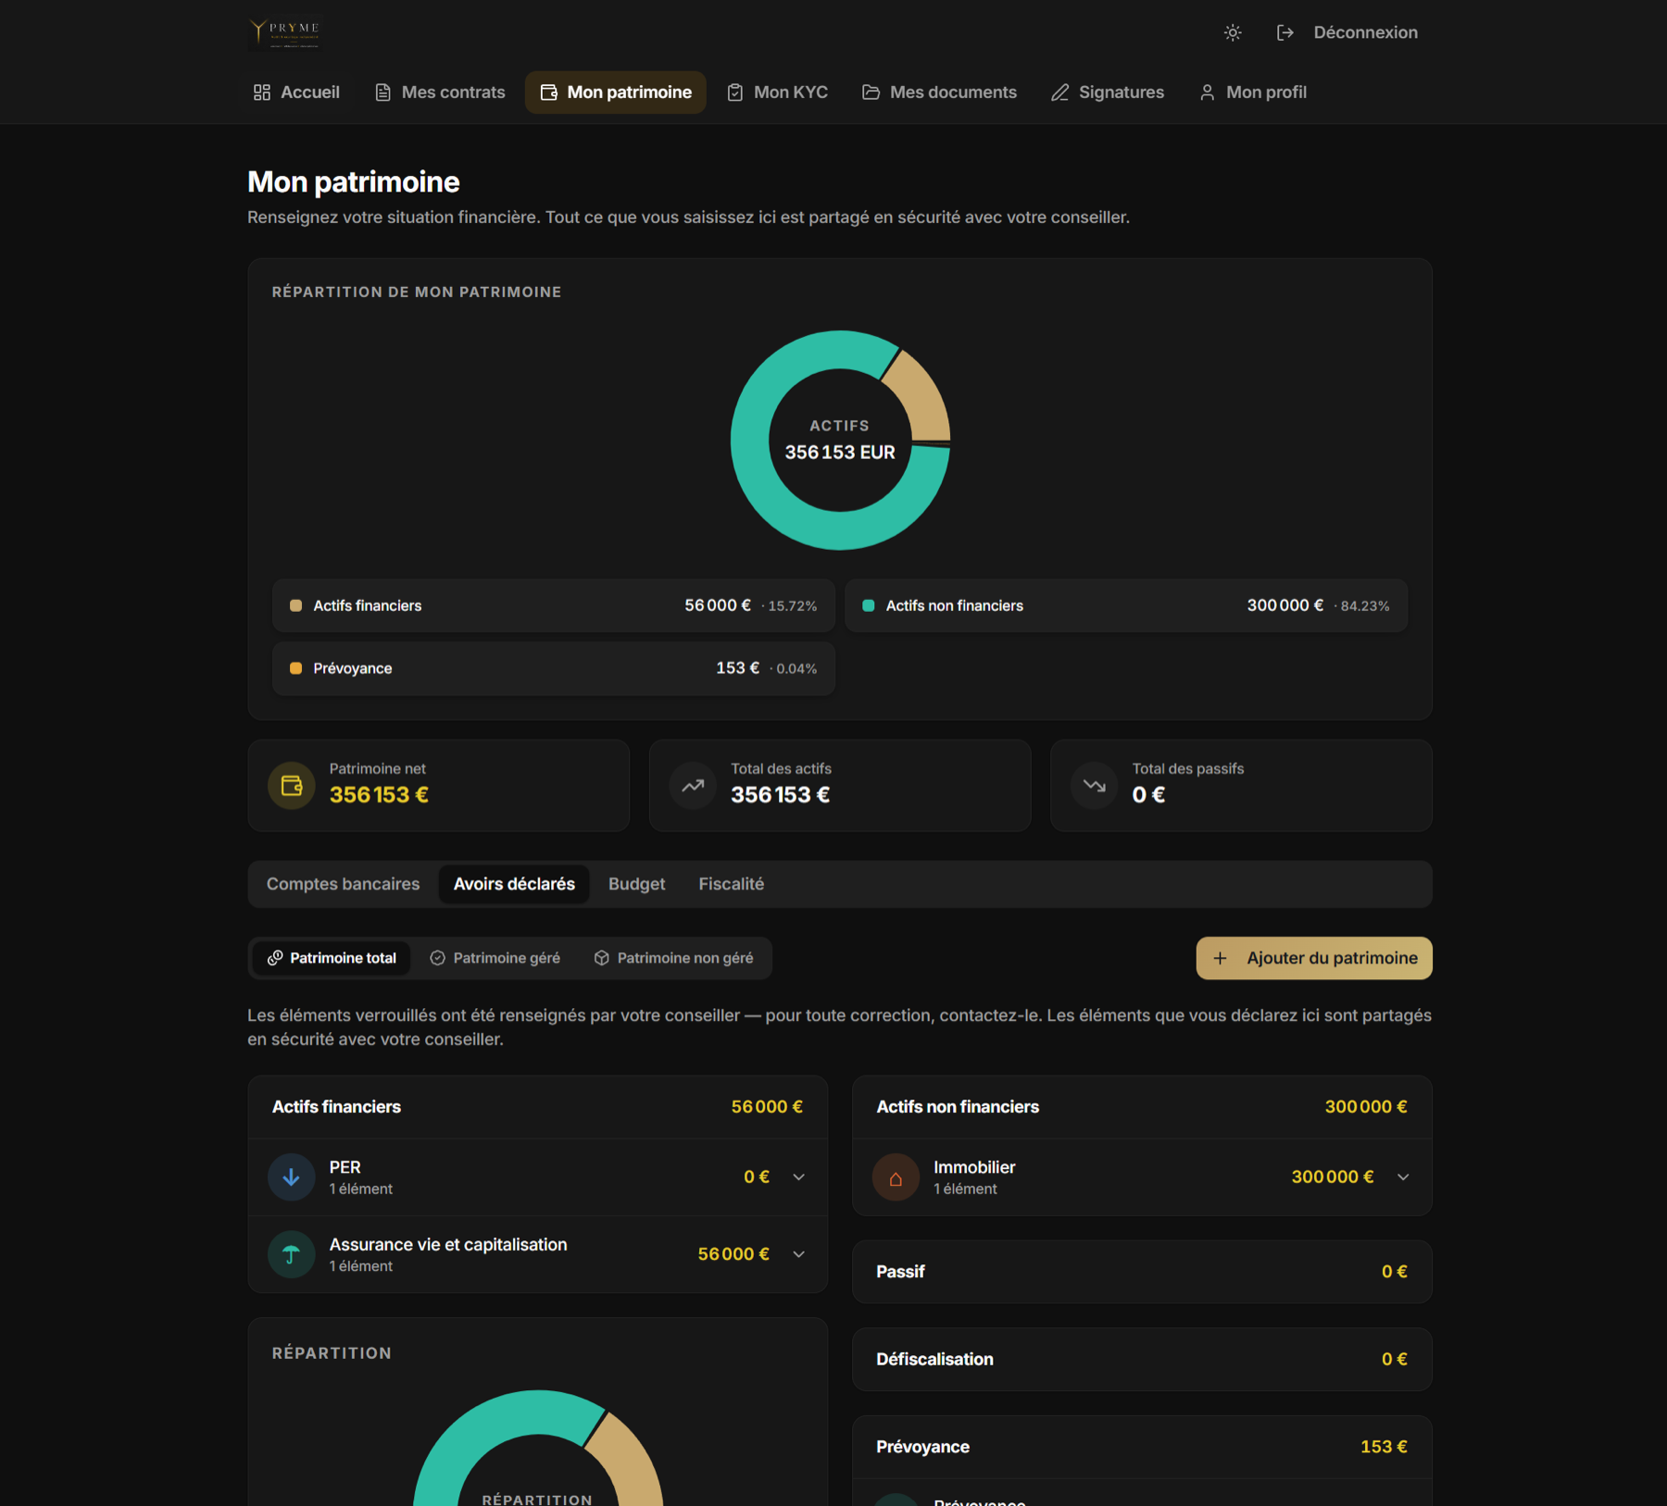This screenshot has height=1506, width=1667.
Task: Expand the Immobilier row chevron
Action: coord(1404,1177)
